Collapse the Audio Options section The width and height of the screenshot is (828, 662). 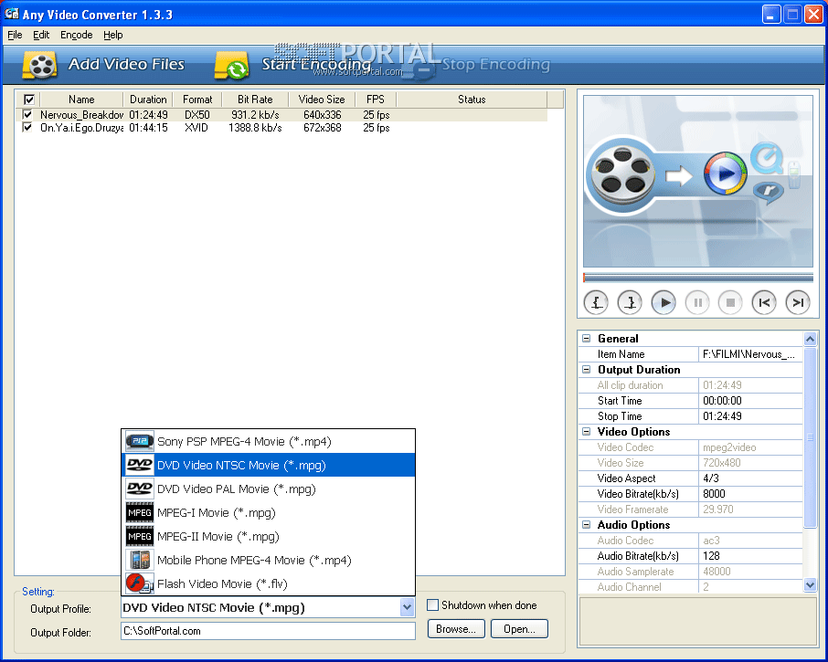[586, 525]
